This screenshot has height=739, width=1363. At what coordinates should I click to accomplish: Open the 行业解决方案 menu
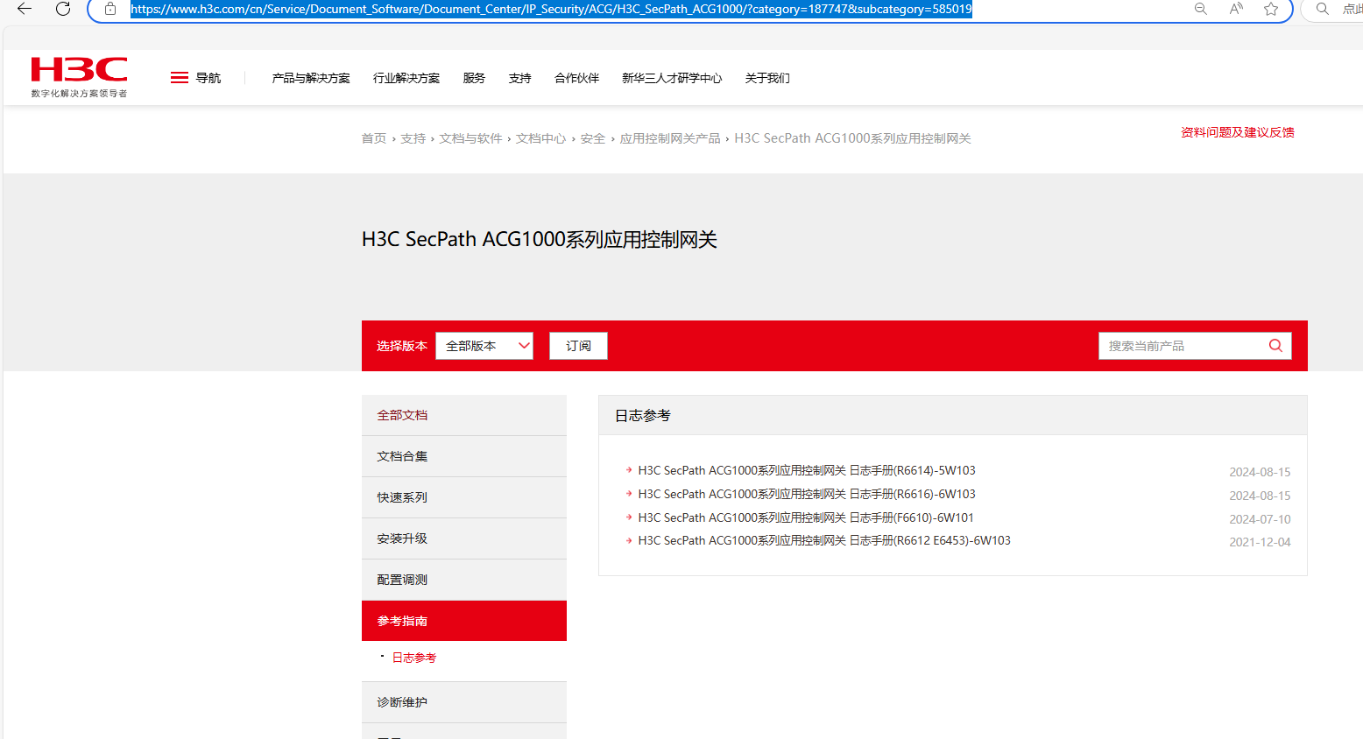[406, 78]
